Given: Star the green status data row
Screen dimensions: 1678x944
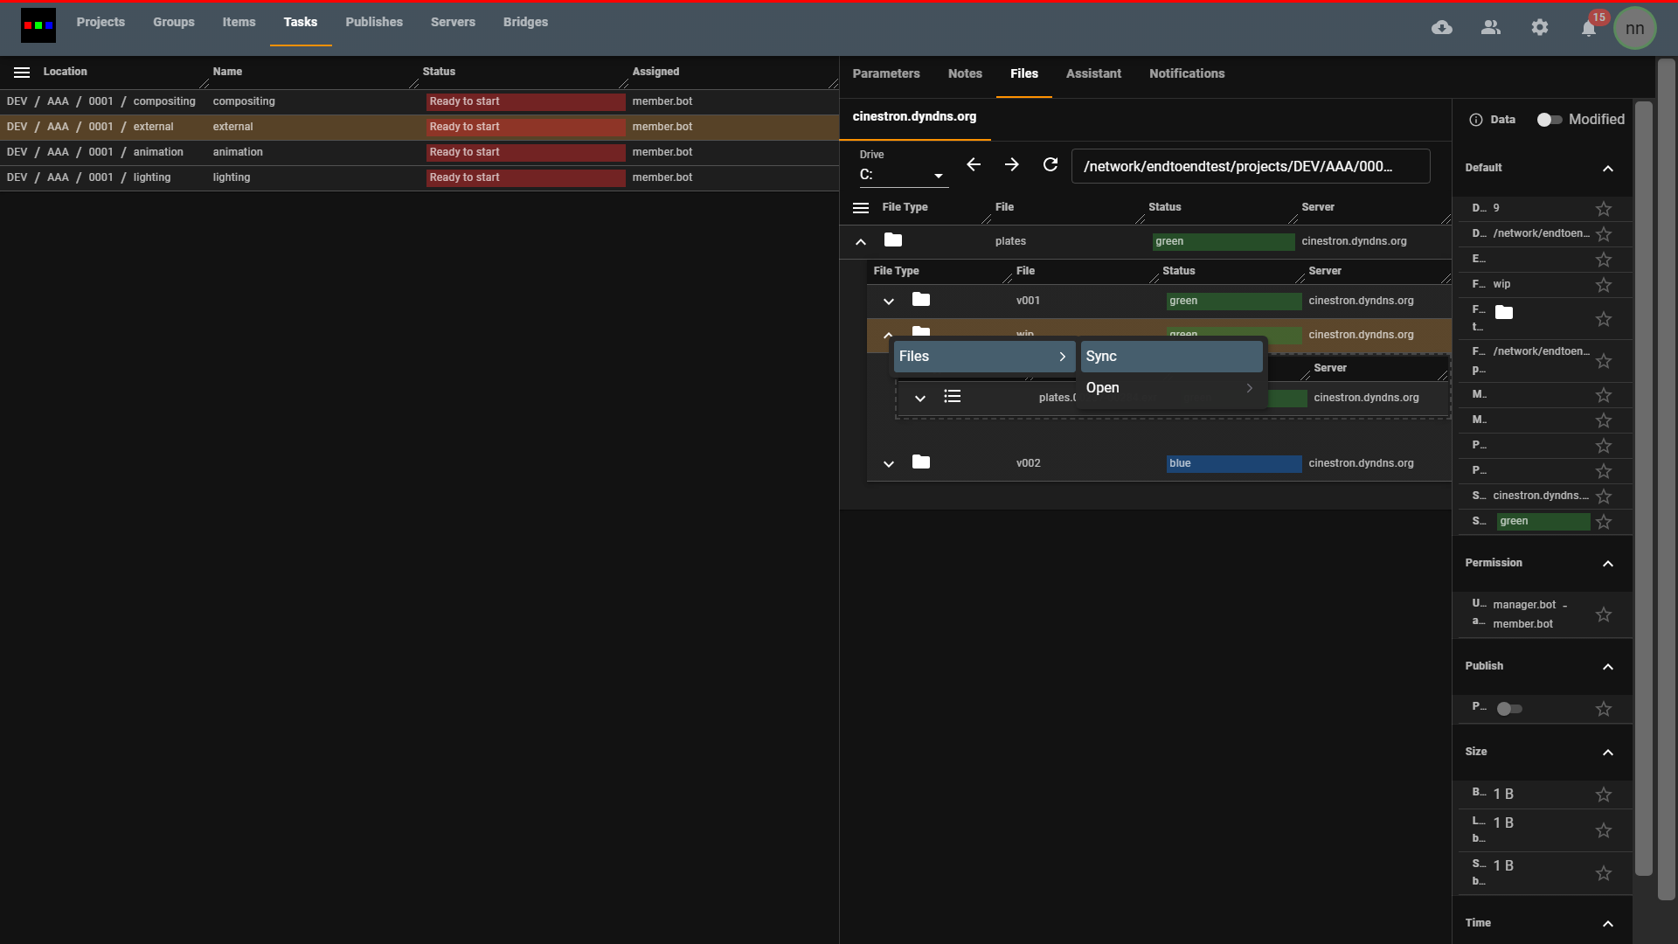Looking at the screenshot, I should 1604,522.
